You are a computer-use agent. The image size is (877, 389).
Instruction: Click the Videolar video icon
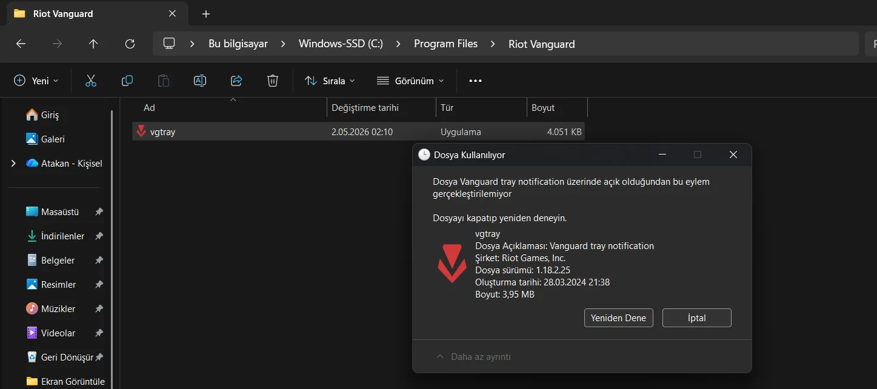click(32, 333)
